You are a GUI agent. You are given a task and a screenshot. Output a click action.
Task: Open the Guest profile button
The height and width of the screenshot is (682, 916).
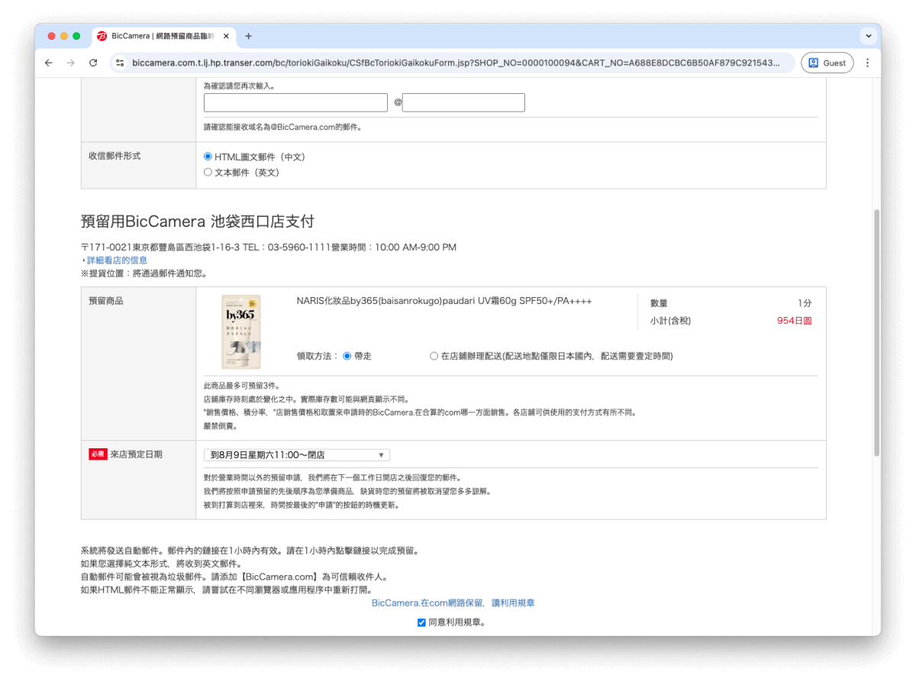pos(827,63)
